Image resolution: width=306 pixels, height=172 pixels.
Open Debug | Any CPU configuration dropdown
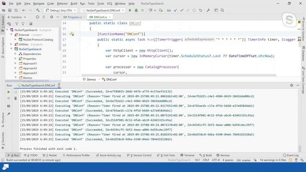coord(61,11)
